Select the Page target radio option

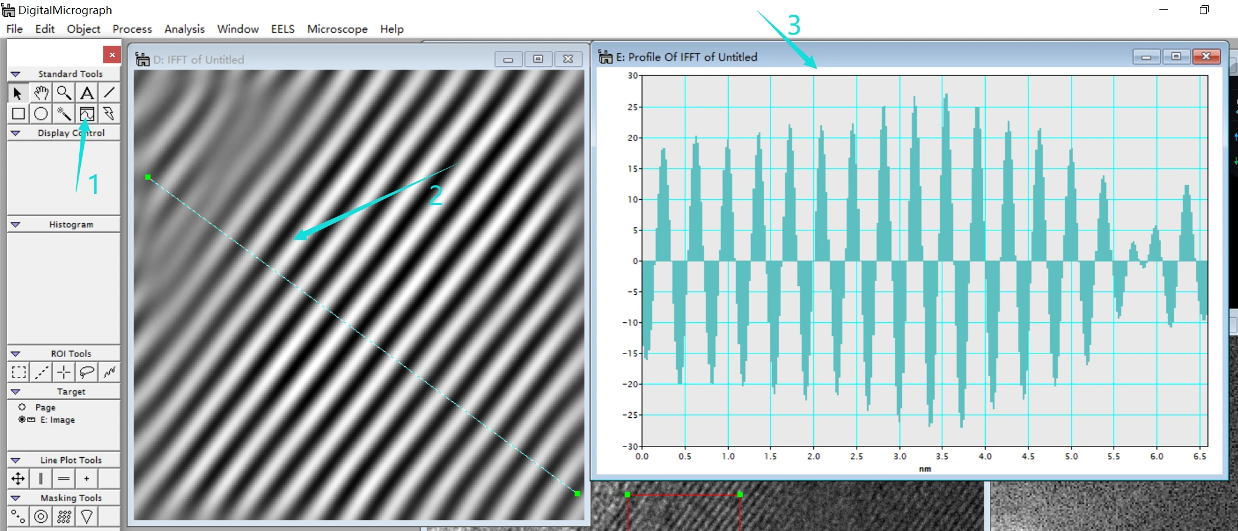click(22, 407)
